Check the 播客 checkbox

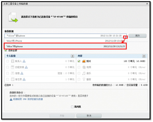coord(79,79)
